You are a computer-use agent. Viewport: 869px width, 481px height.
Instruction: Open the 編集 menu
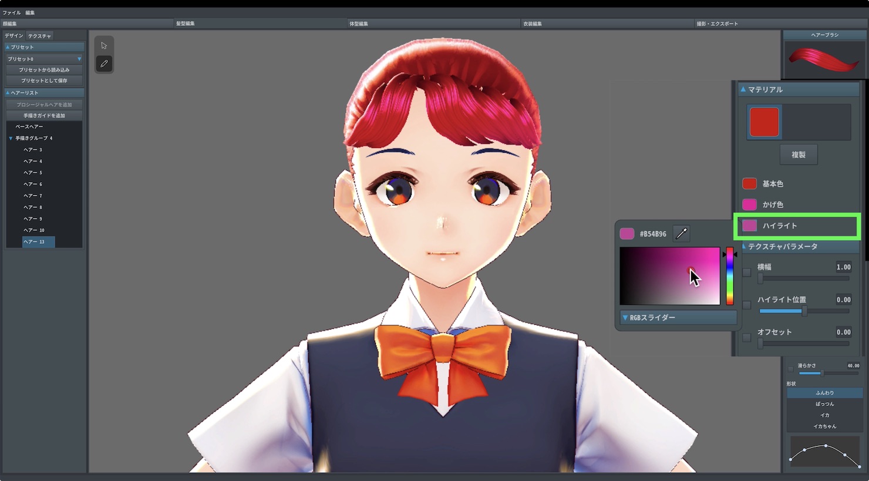pyautogui.click(x=30, y=12)
